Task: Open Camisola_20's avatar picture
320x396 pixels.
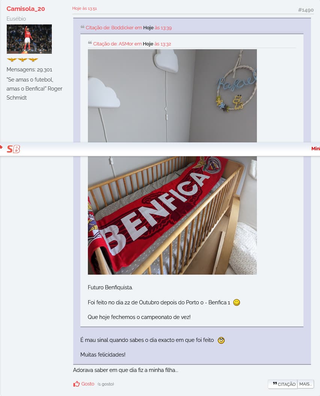Action: (x=29, y=39)
